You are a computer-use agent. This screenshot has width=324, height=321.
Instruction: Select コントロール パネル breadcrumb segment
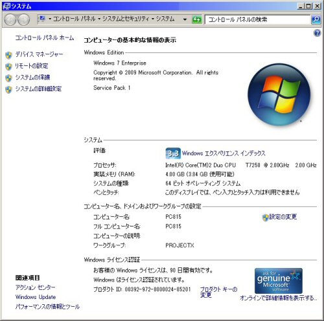click(74, 19)
